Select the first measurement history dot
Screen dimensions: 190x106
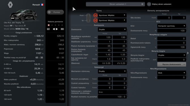point(49,25)
